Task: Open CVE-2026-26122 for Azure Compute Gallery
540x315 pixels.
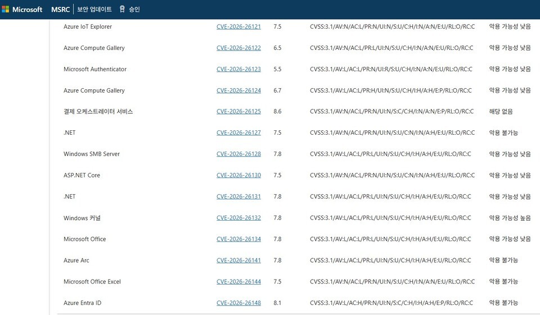Action: click(238, 48)
